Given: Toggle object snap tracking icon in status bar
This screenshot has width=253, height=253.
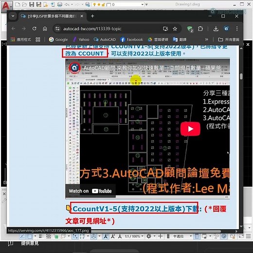Looking at the screenshot, I should click(x=75, y=236).
